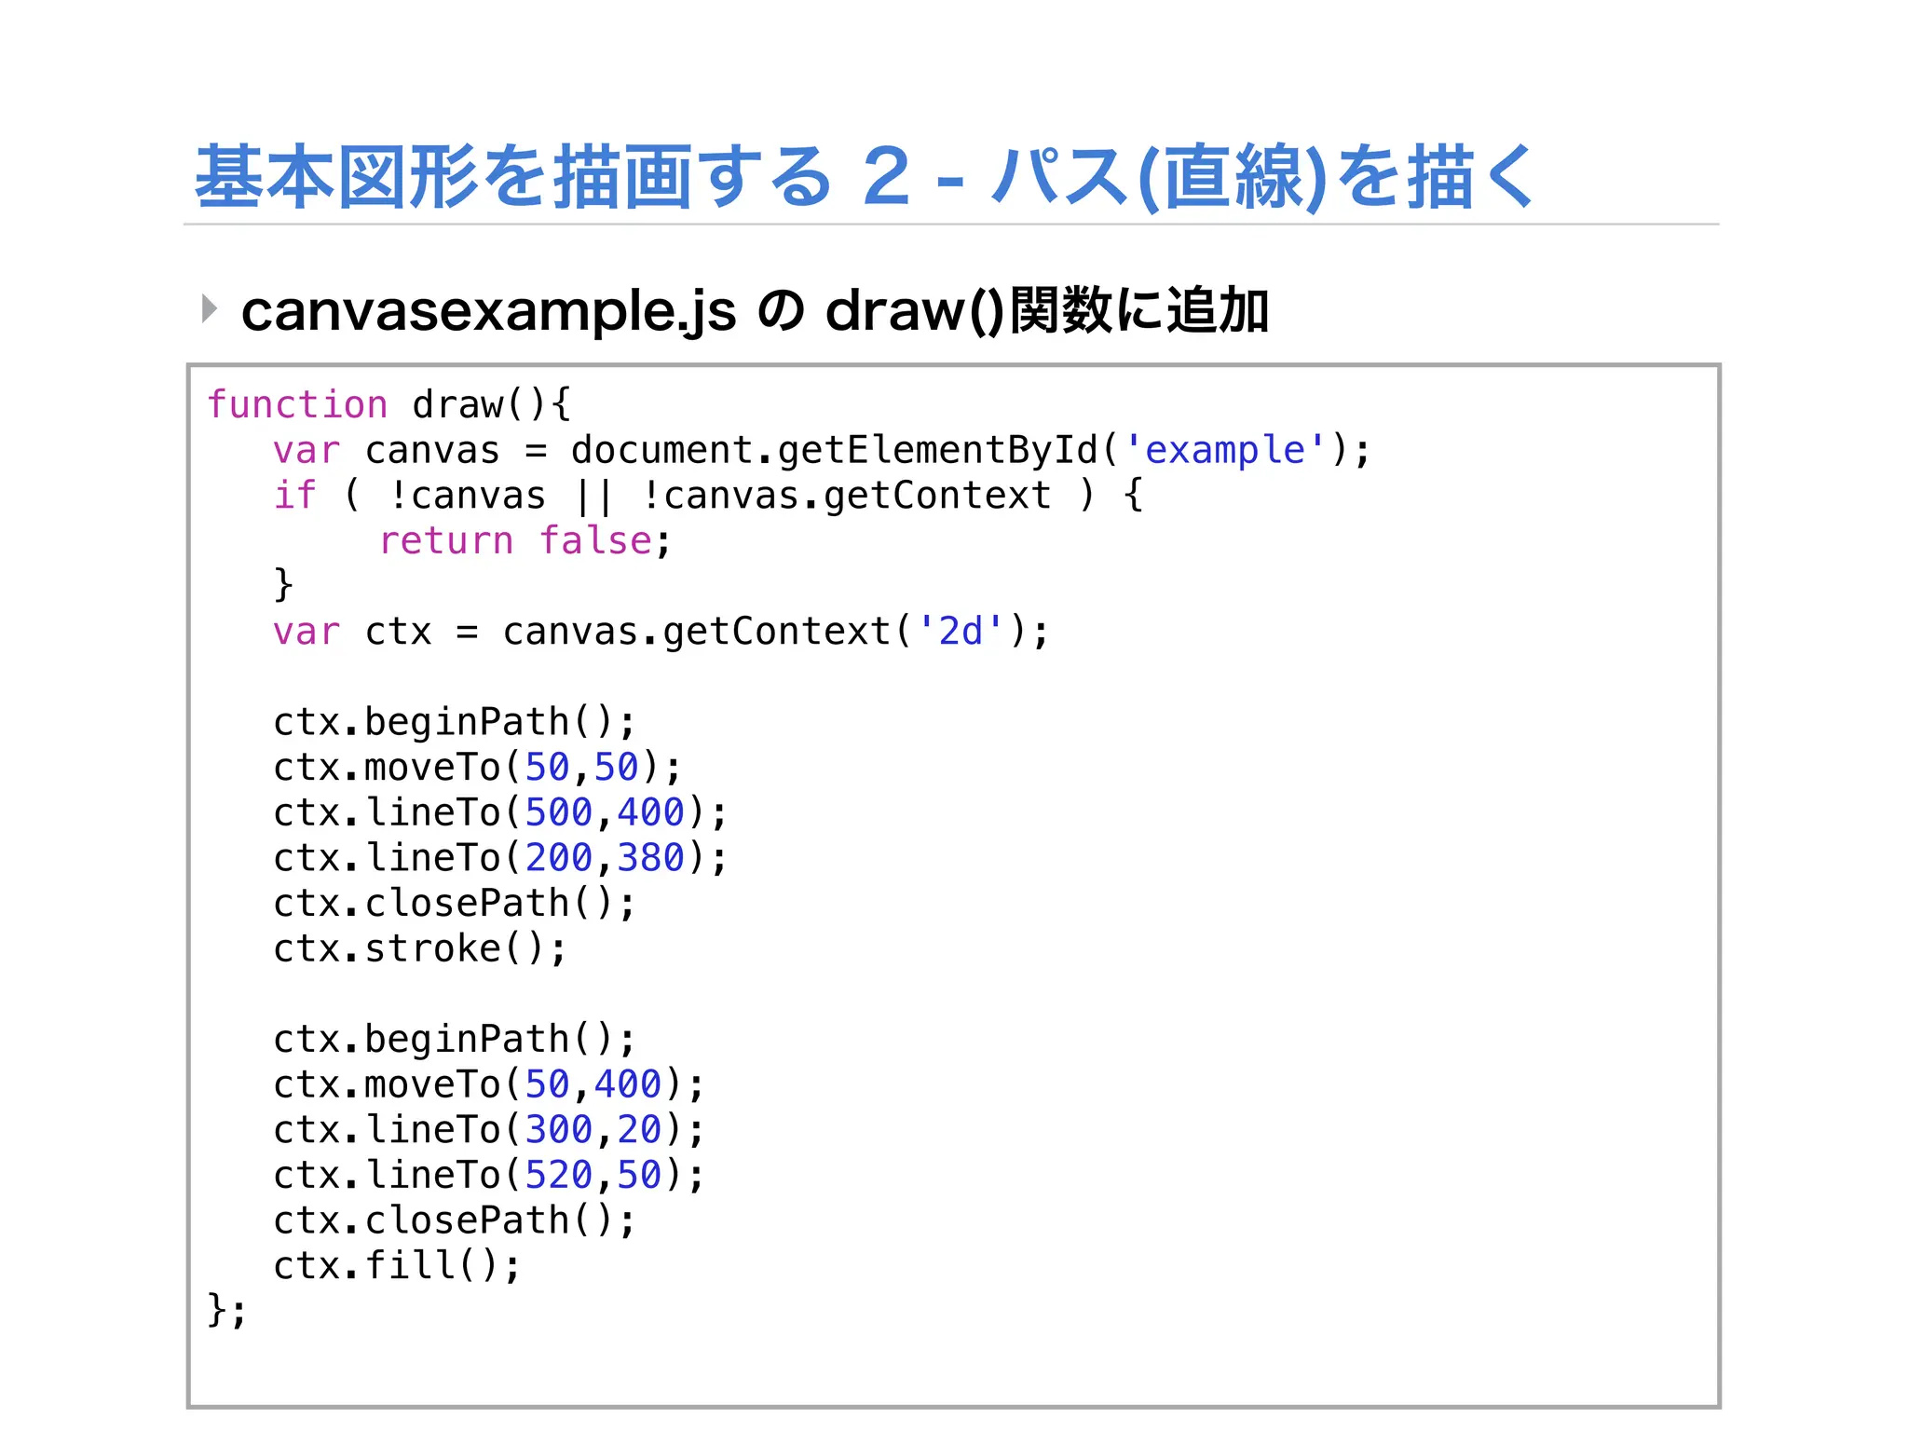Click 'ctx.stroke();' line
This screenshot has height=1431, width=1908.
point(419,948)
